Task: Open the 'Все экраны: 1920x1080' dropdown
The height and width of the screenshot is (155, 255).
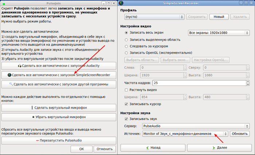Action: (219, 33)
